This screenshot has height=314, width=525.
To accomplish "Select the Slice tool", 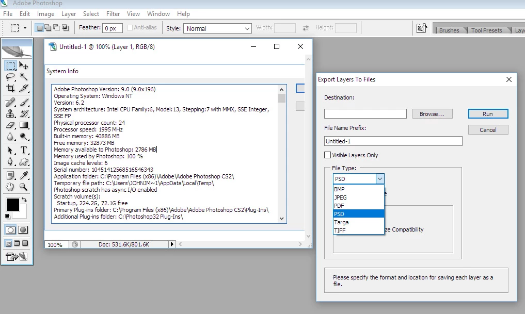I will tap(23, 88).
